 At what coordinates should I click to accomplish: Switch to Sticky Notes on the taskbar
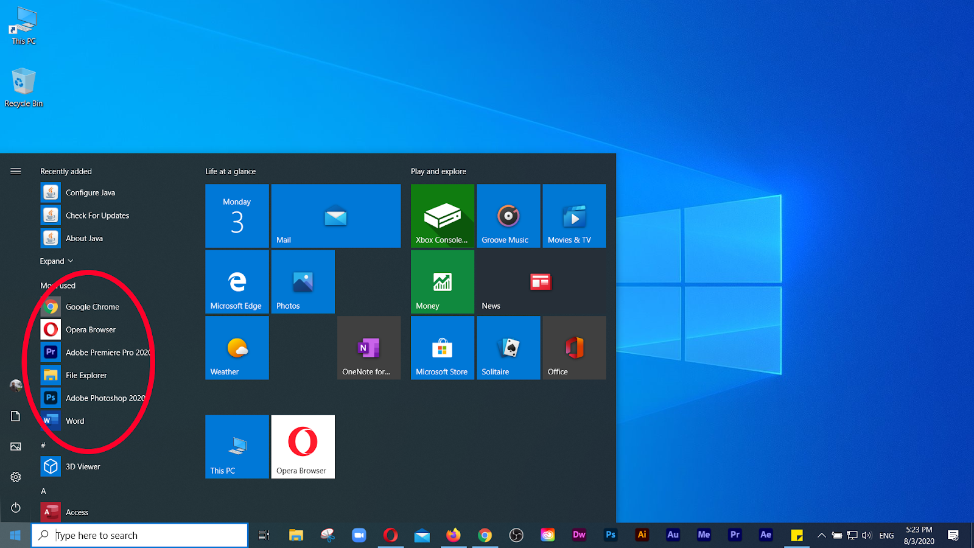pos(797,535)
